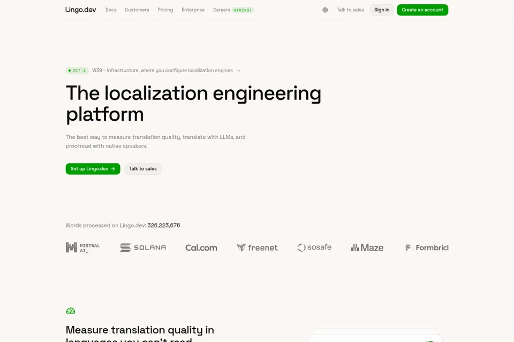This screenshot has width=514, height=342.
Task: Click Talk to sales button below hero text
Action: 143,169
